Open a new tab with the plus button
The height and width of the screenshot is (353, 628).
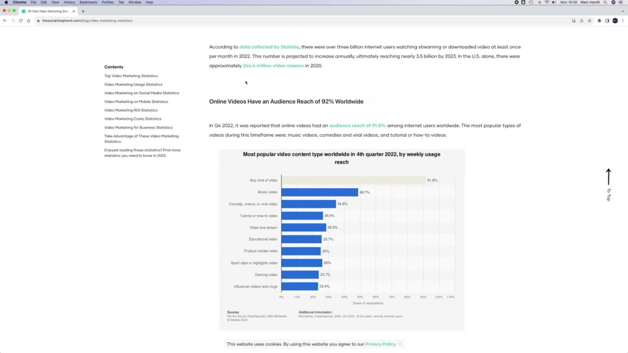point(83,11)
